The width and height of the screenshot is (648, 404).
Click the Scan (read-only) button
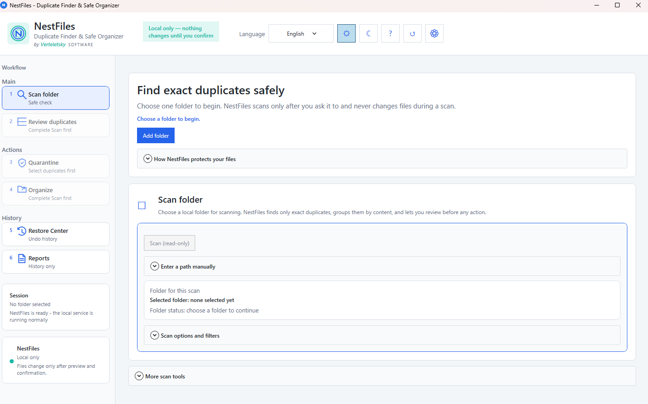pos(170,243)
